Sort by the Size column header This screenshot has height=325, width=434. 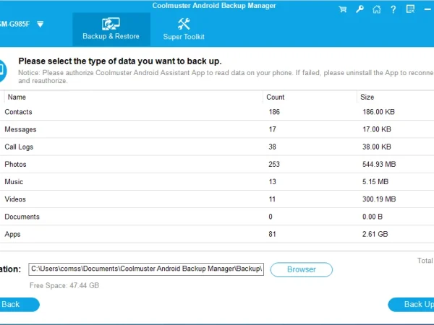click(367, 97)
